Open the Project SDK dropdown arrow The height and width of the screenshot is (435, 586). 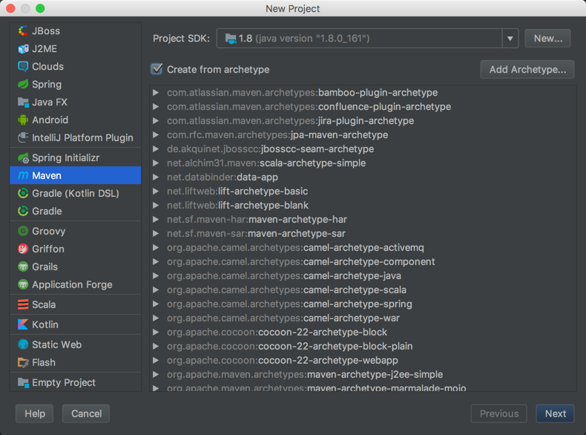pos(510,38)
